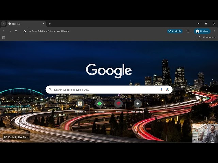Focus the address bar text field
Screen dimensions: 218x163
(x=96, y=31)
